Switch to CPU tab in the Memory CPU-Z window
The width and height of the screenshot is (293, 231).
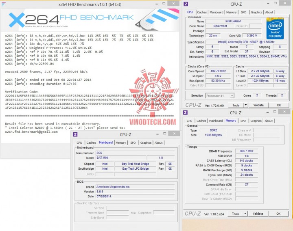[x=189, y=121]
